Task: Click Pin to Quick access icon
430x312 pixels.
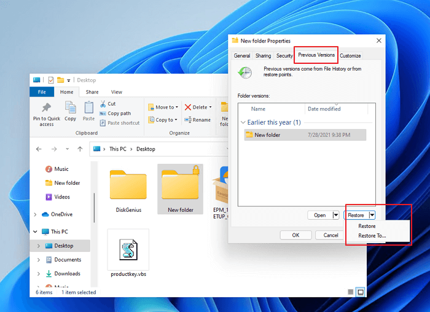Action: (x=47, y=107)
